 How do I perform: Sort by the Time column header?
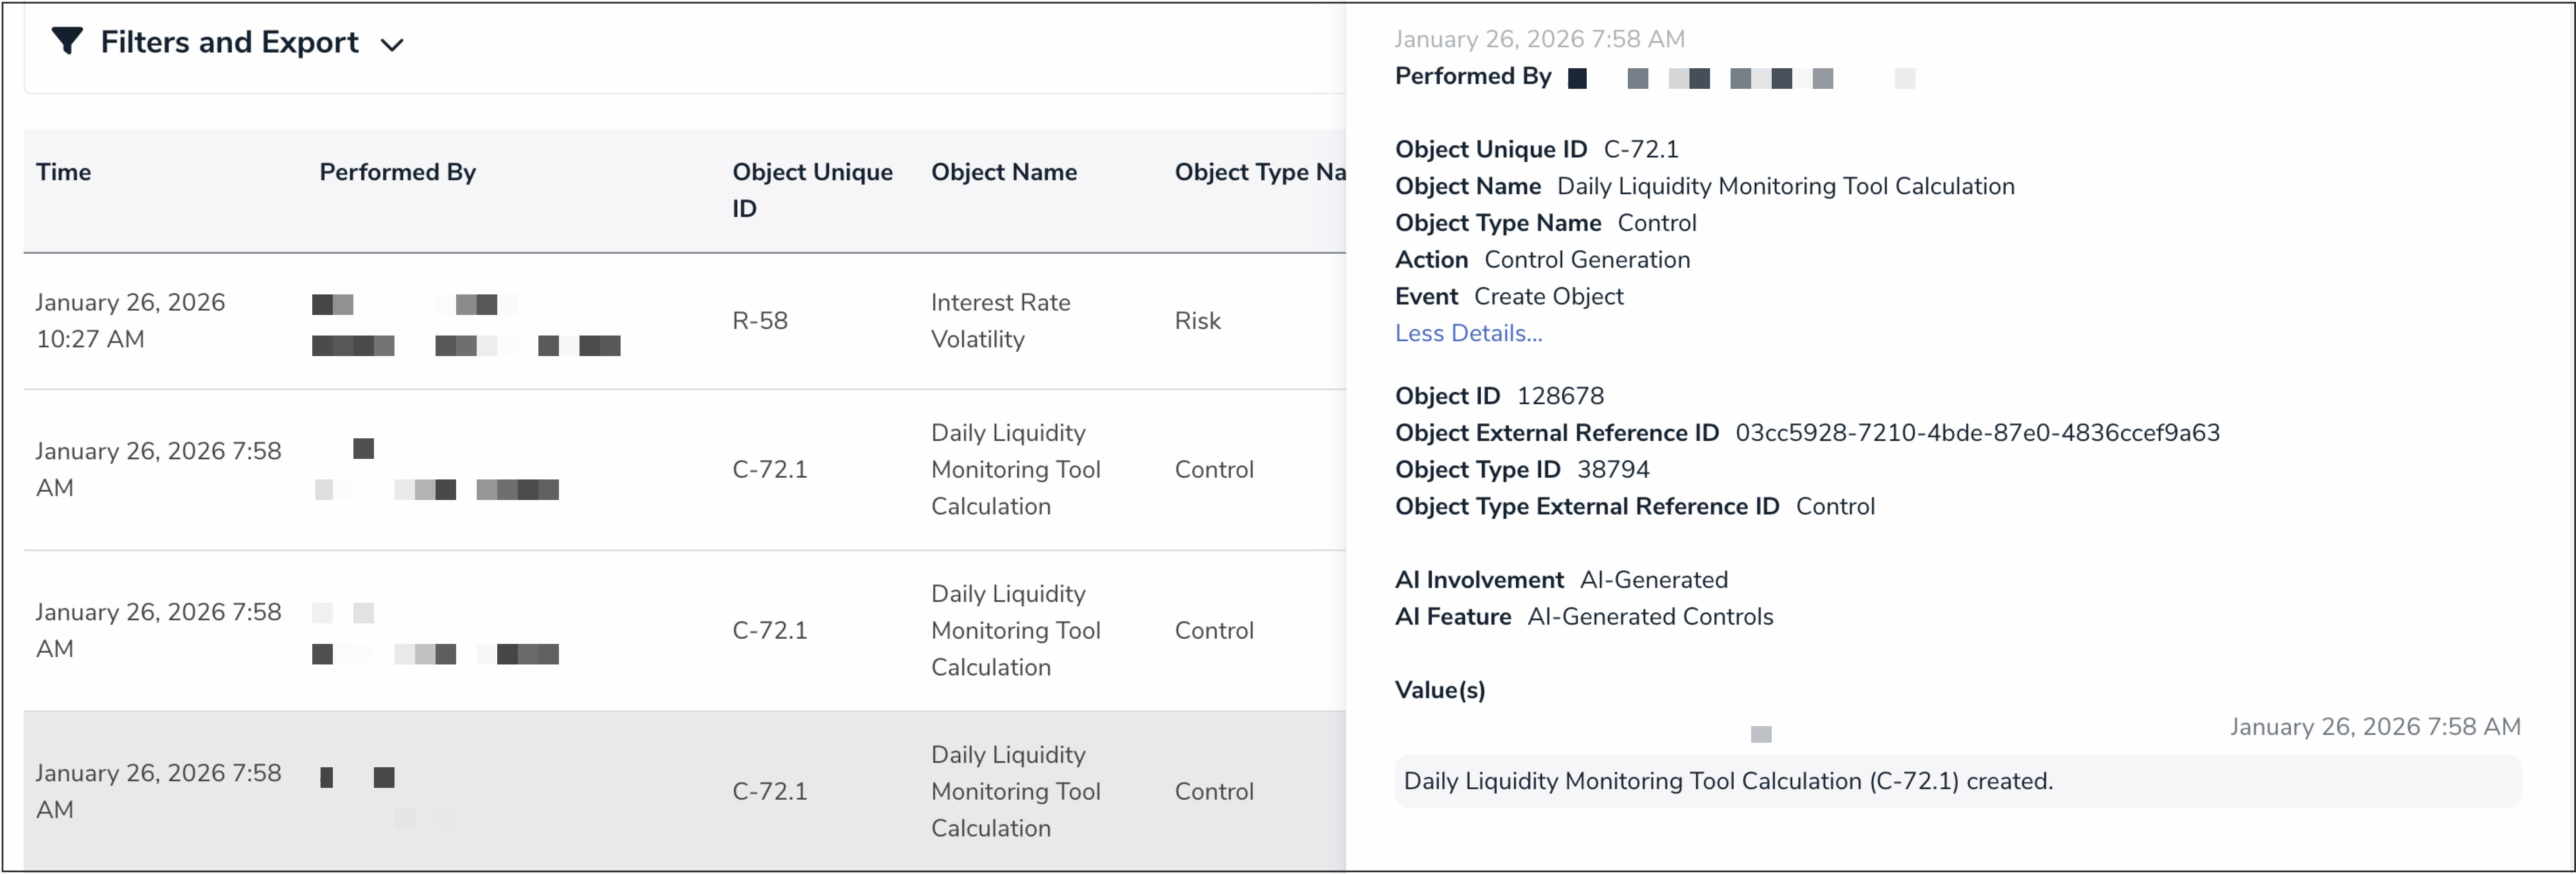(64, 172)
